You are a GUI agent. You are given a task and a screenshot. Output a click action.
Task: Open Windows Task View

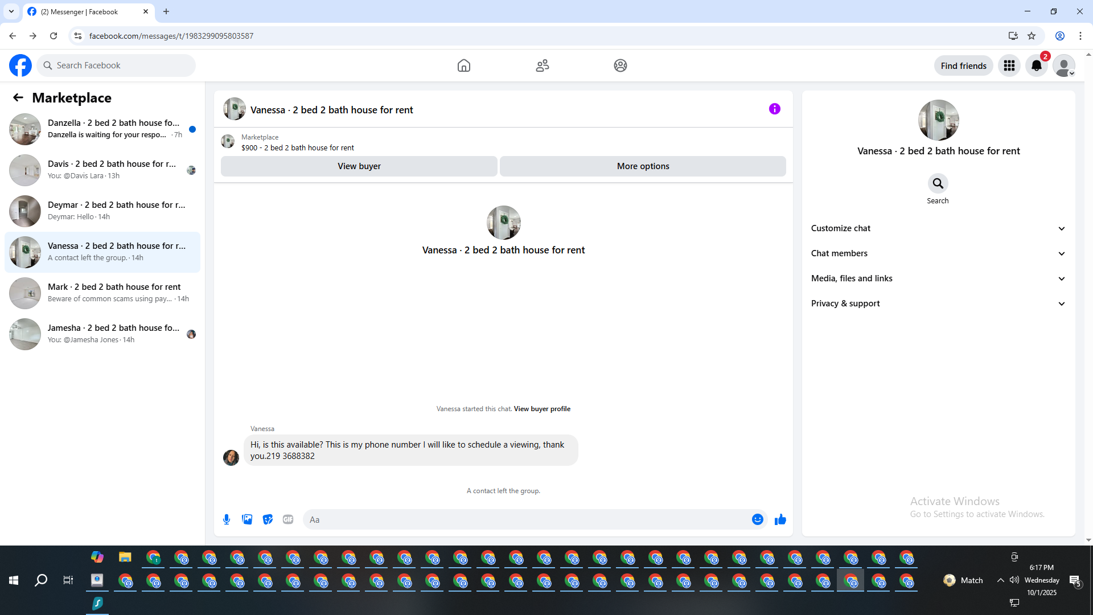(68, 580)
